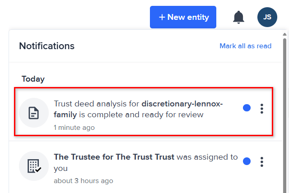Click the '1 minute ago' timestamp
The image size is (289, 193).
[x=74, y=128]
